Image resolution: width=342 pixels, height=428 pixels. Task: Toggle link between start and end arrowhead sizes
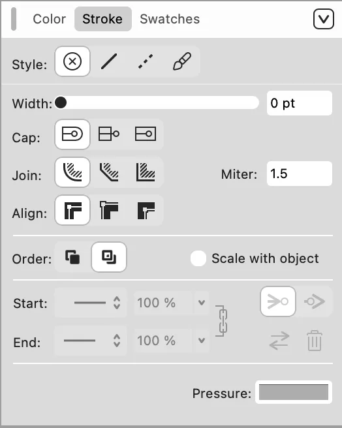(x=223, y=321)
